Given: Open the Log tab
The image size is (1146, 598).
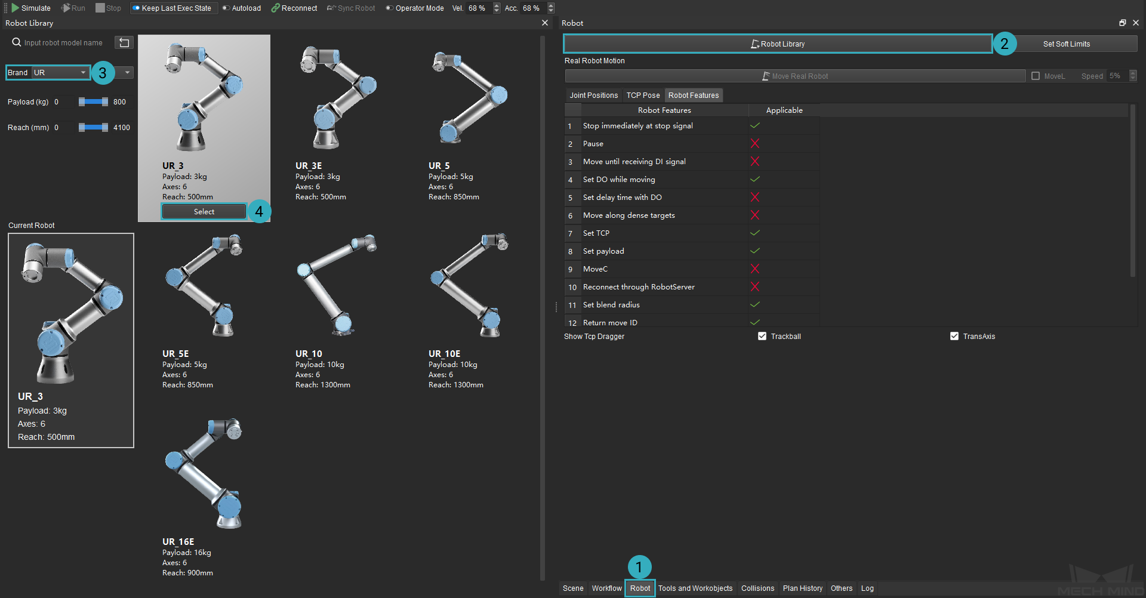Looking at the screenshot, I should coord(867,588).
